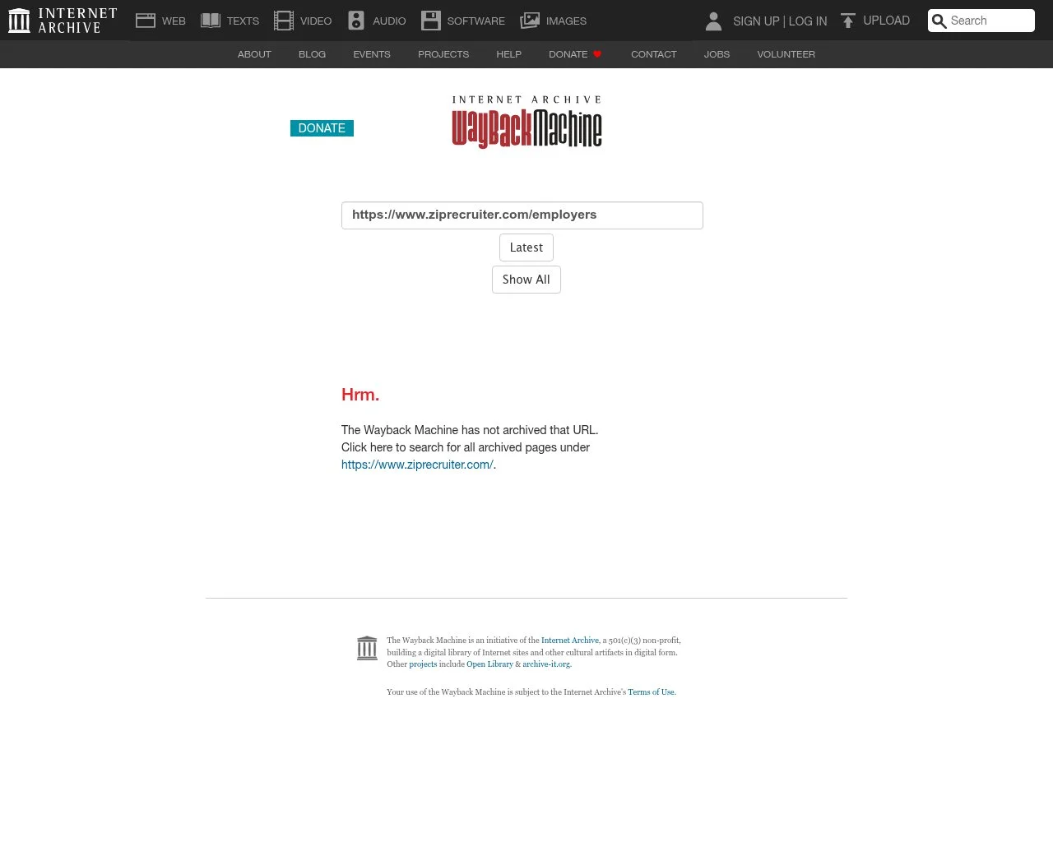Click the Wayback URL input field
The width and height of the screenshot is (1053, 842).
(522, 215)
